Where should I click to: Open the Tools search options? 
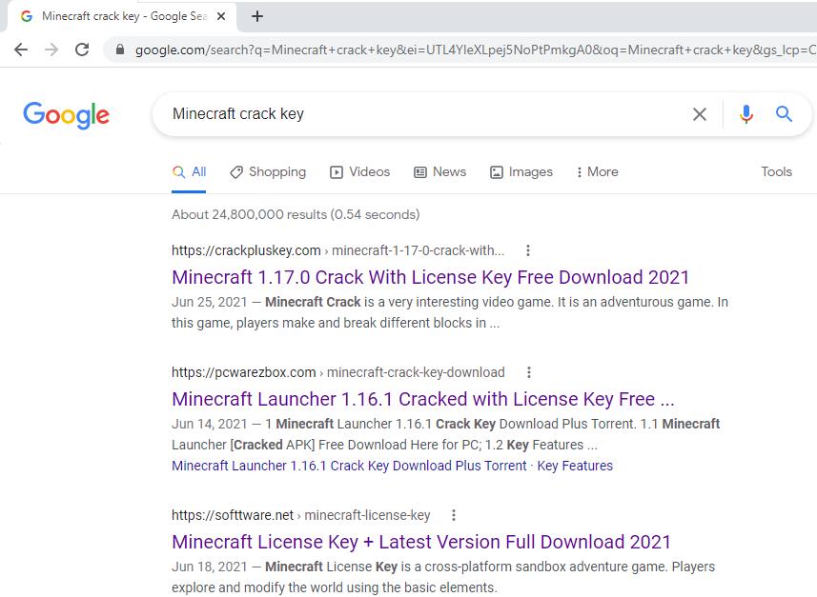(x=776, y=171)
